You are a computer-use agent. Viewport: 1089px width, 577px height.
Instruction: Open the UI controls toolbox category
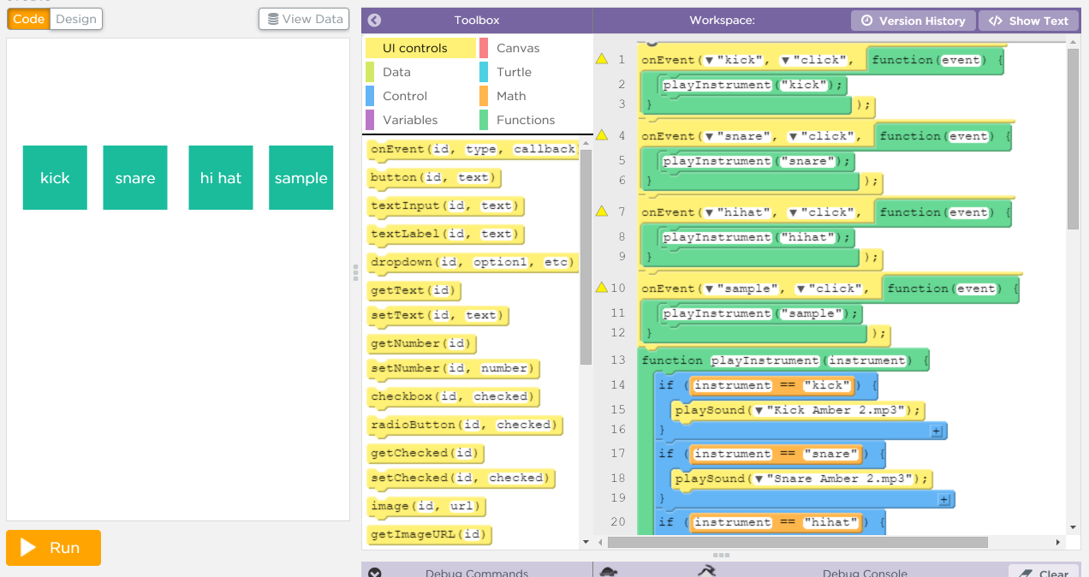point(420,48)
